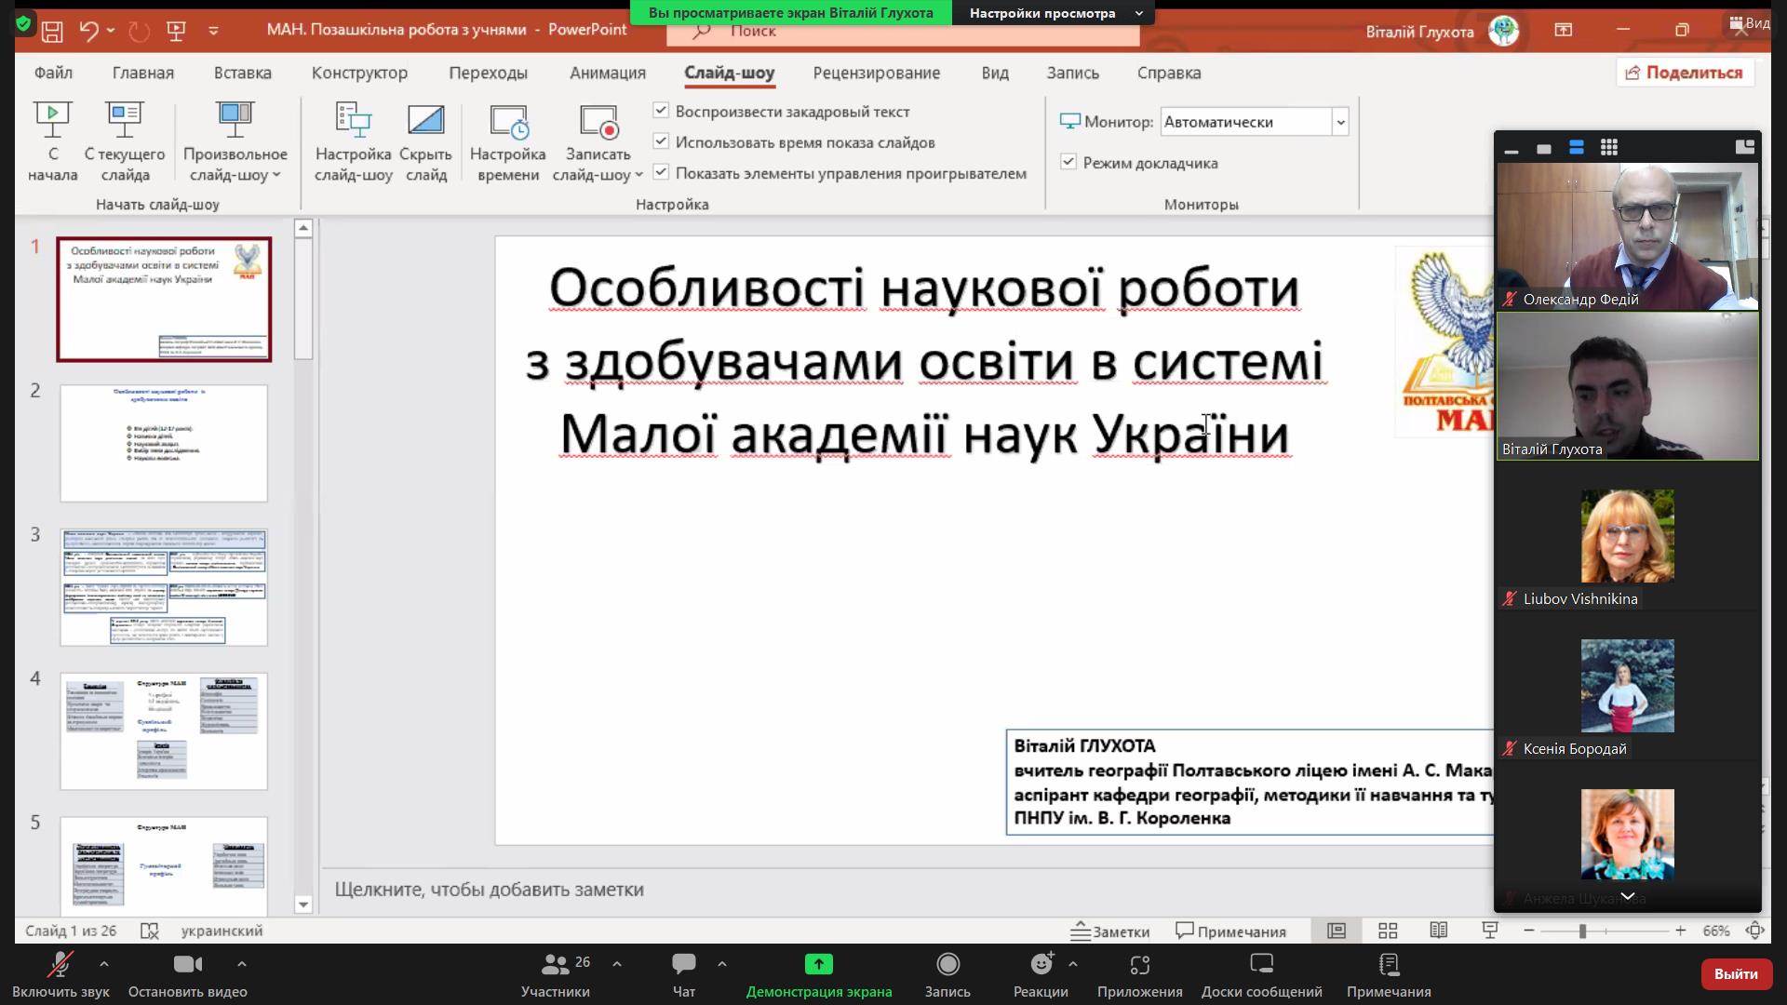Click zoom in plus button

click(1680, 931)
